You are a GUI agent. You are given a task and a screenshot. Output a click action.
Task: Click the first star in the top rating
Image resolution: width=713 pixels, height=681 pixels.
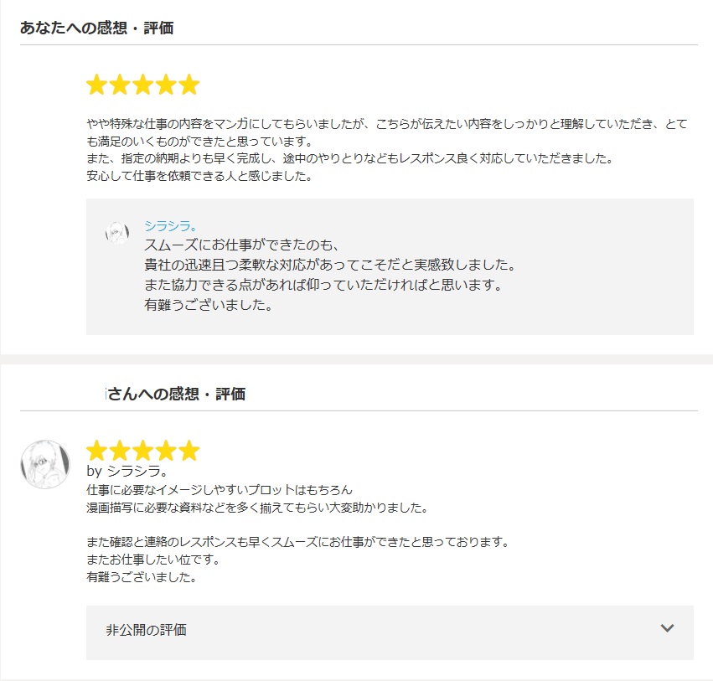(x=97, y=85)
